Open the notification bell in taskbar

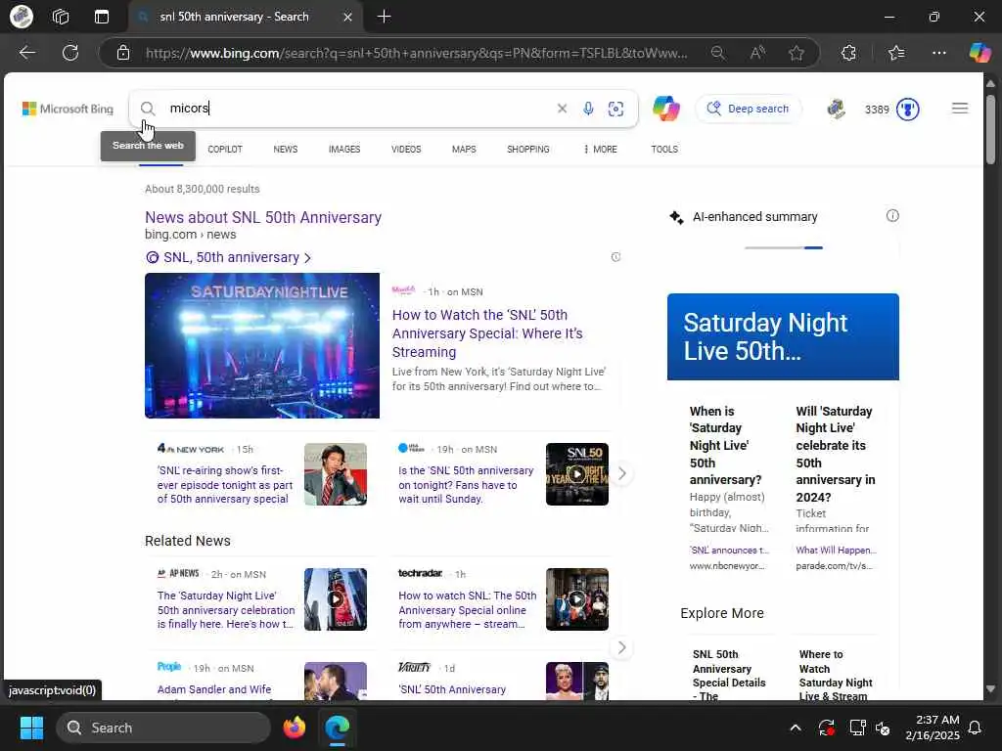tap(975, 728)
